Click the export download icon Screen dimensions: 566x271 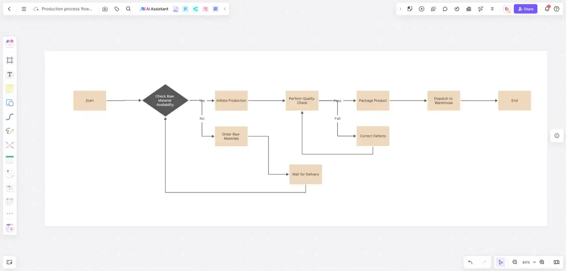click(105, 9)
